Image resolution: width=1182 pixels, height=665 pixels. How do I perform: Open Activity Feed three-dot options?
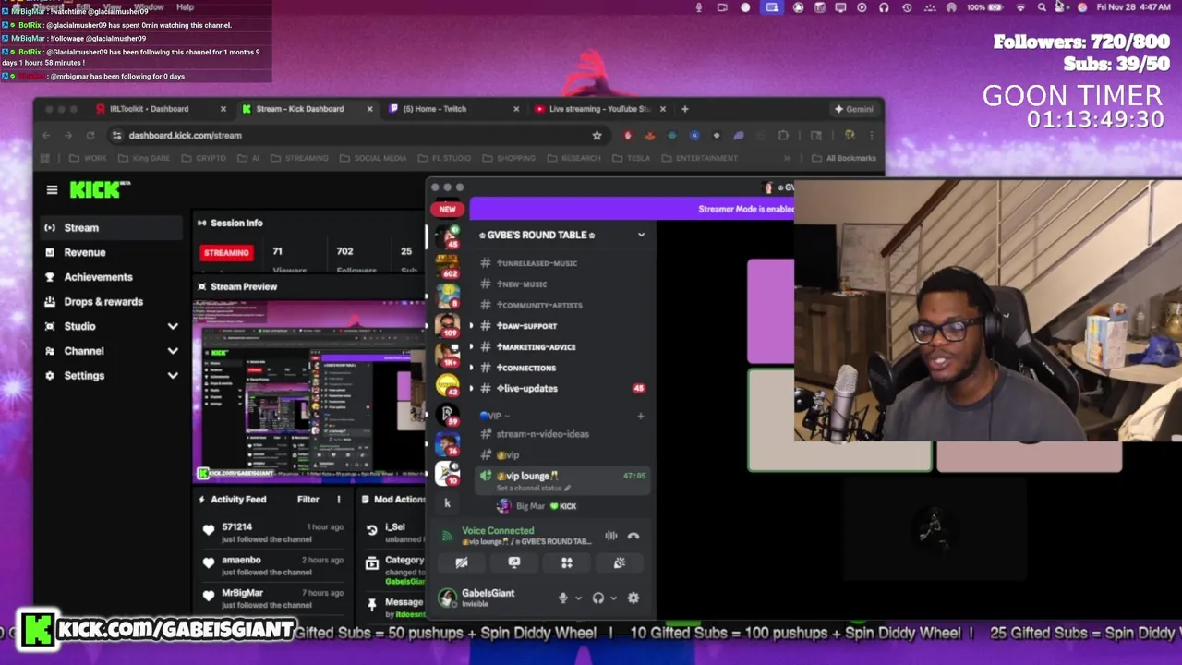338,500
